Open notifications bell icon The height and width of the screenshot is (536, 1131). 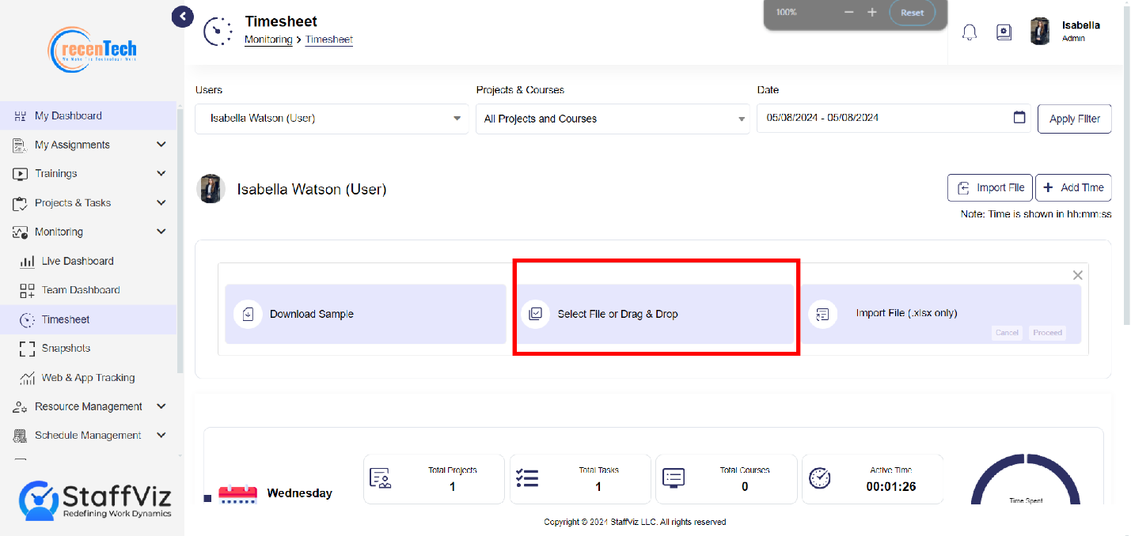click(x=970, y=32)
